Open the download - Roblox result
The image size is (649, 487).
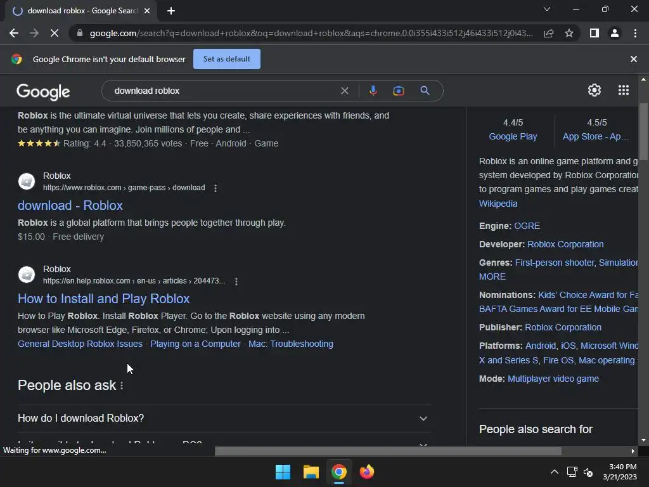pos(70,205)
